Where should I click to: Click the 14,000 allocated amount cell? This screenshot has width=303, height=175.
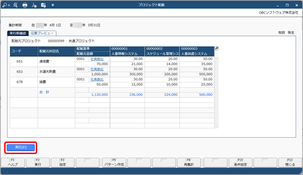(162, 64)
